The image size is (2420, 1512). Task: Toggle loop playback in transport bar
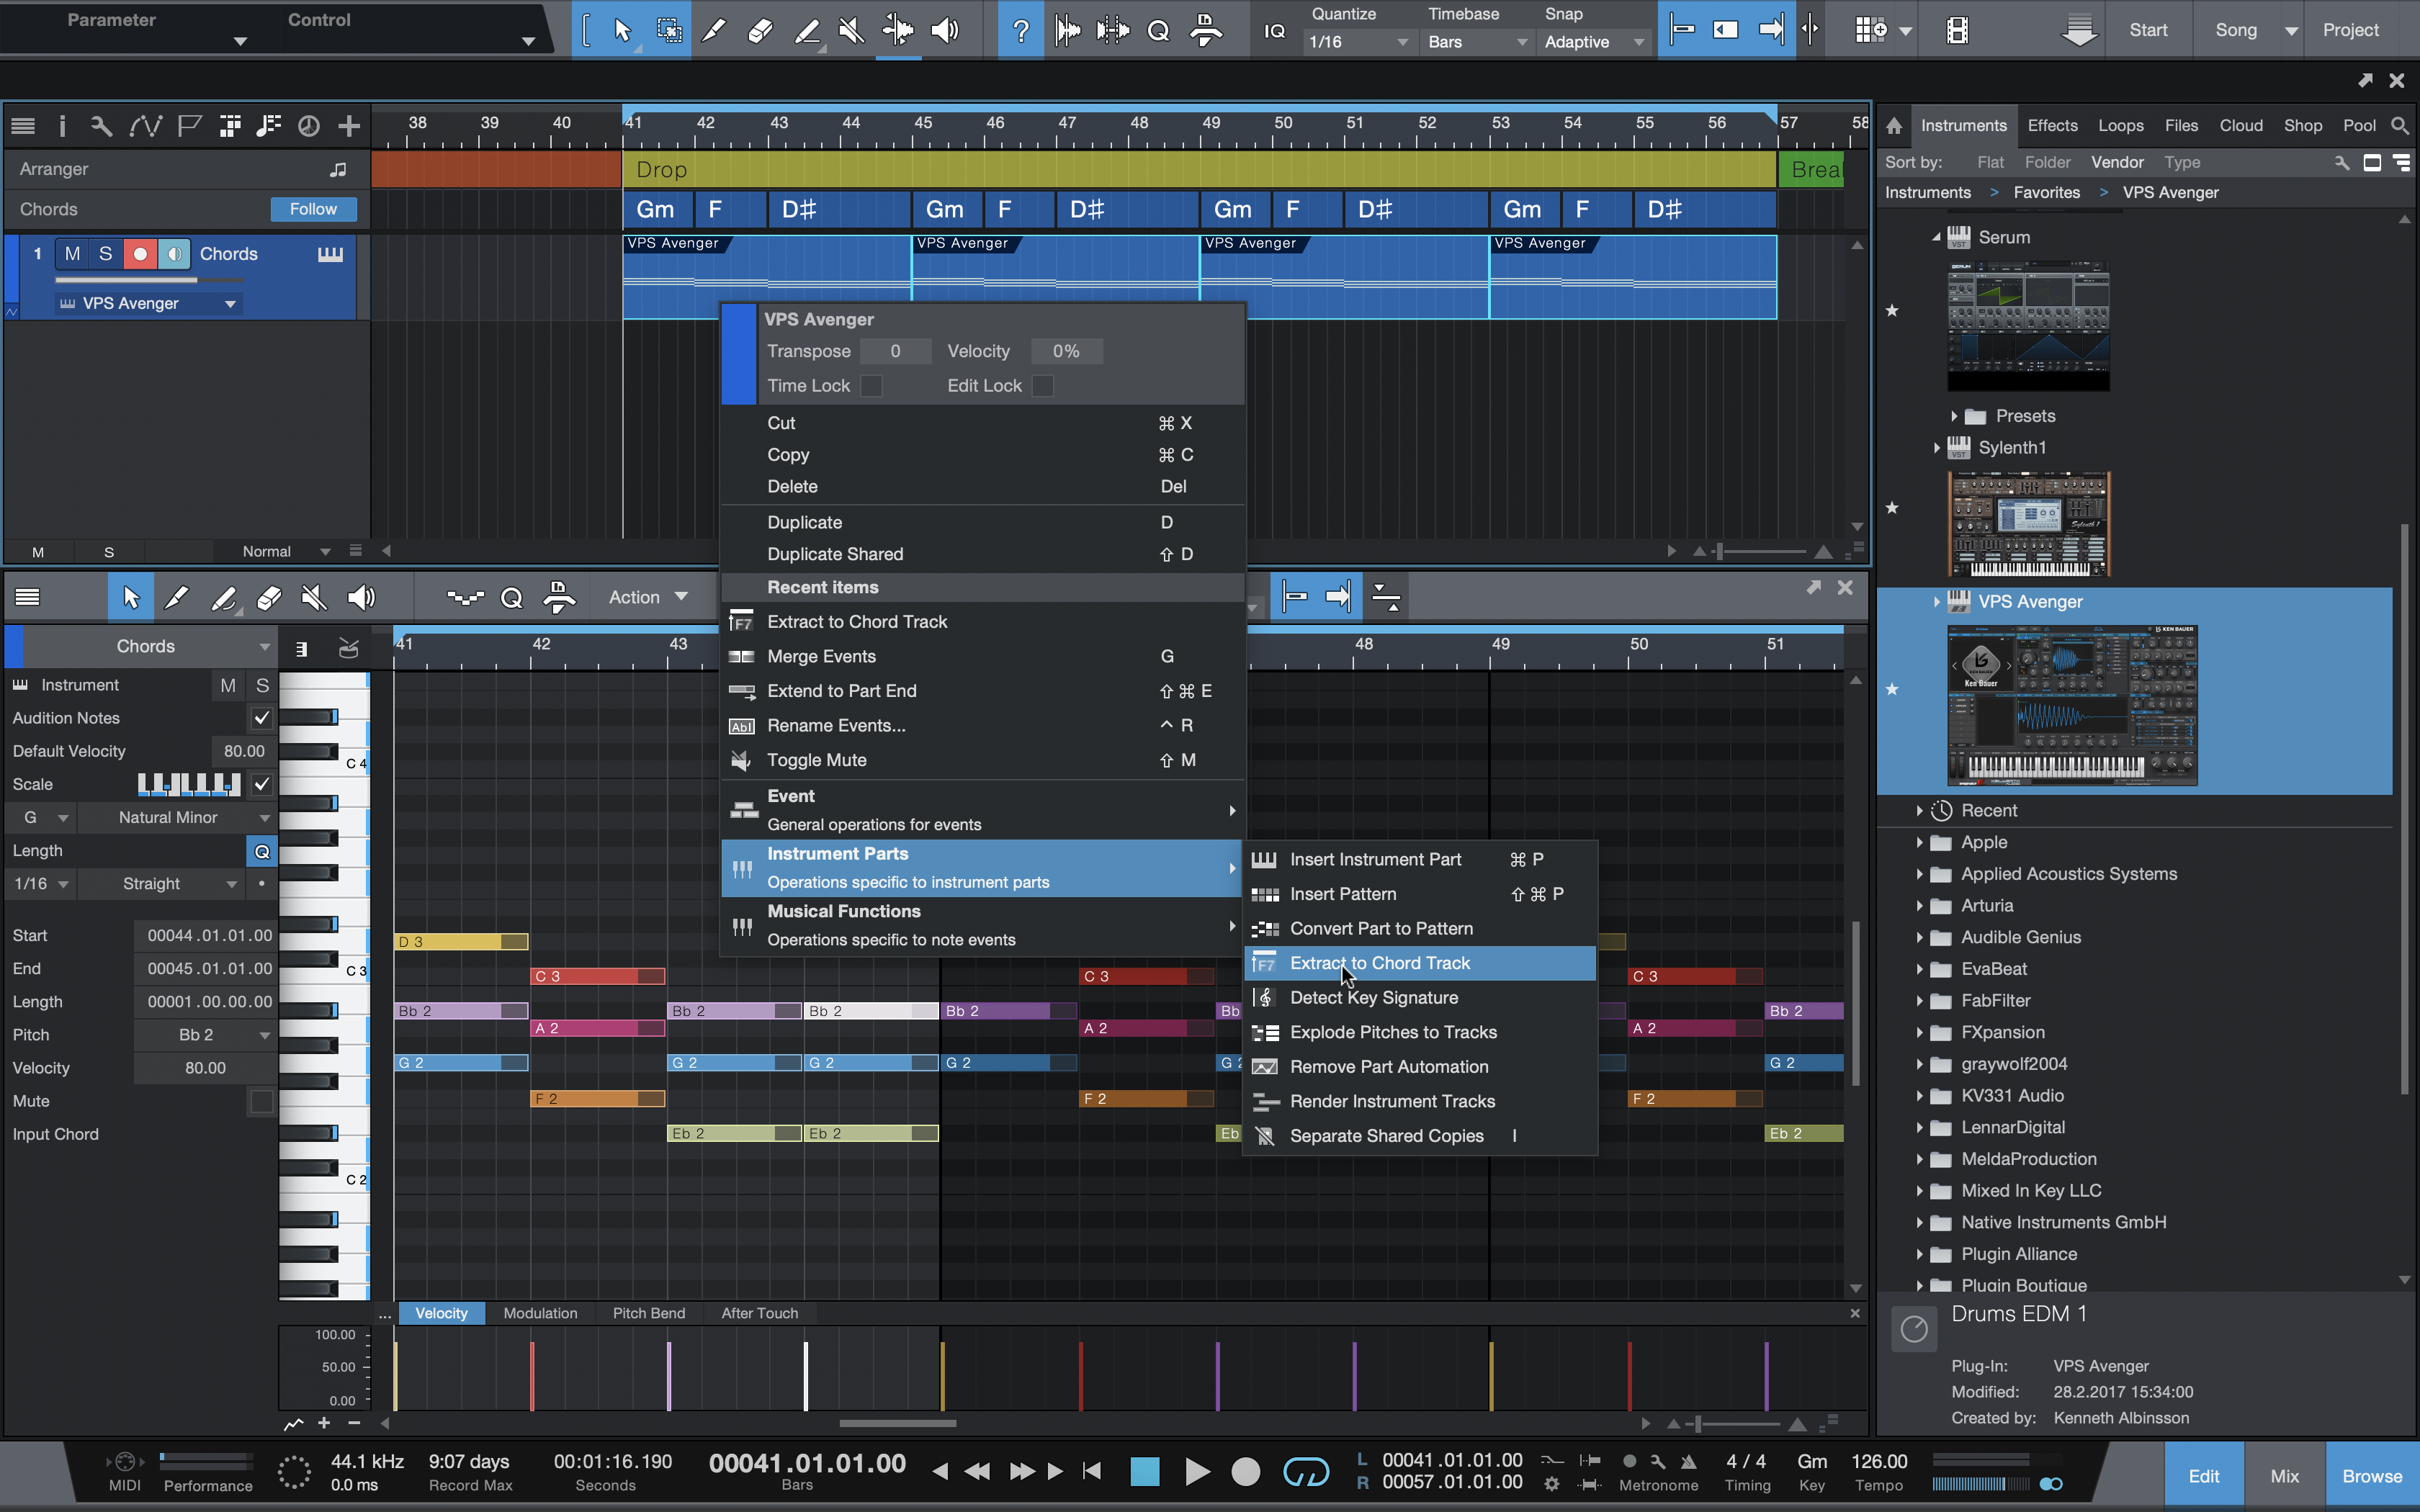click(1306, 1471)
